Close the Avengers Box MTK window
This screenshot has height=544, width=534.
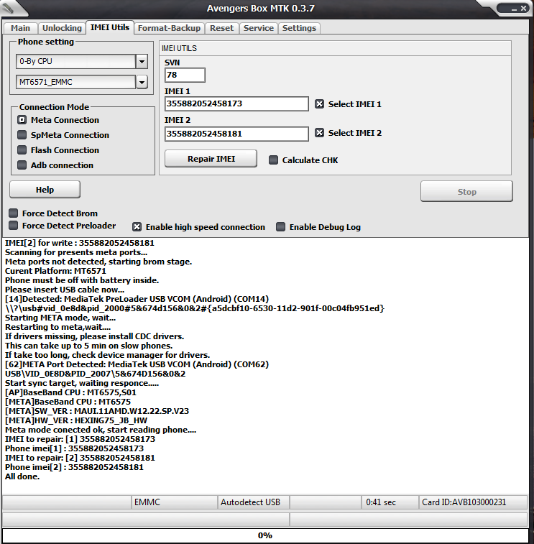click(523, 9)
